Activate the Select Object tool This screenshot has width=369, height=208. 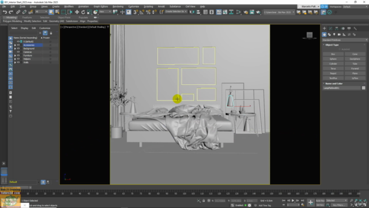point(51,12)
